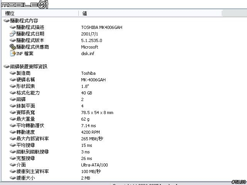Click the icon beside 錄製平面

click(13, 106)
